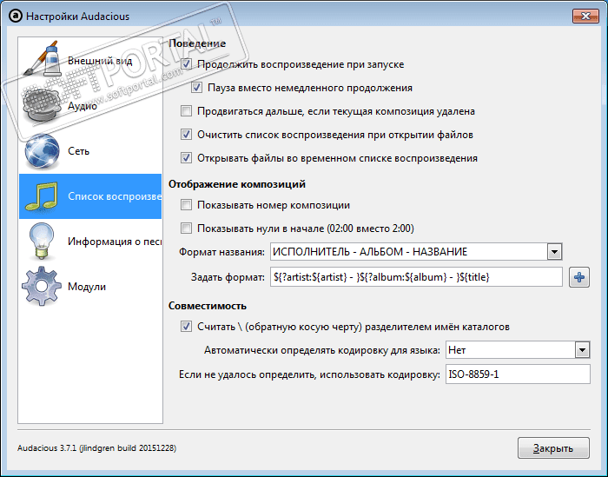Click the gear icon for Модули
Image resolution: width=608 pixels, height=477 pixels.
click(42, 287)
